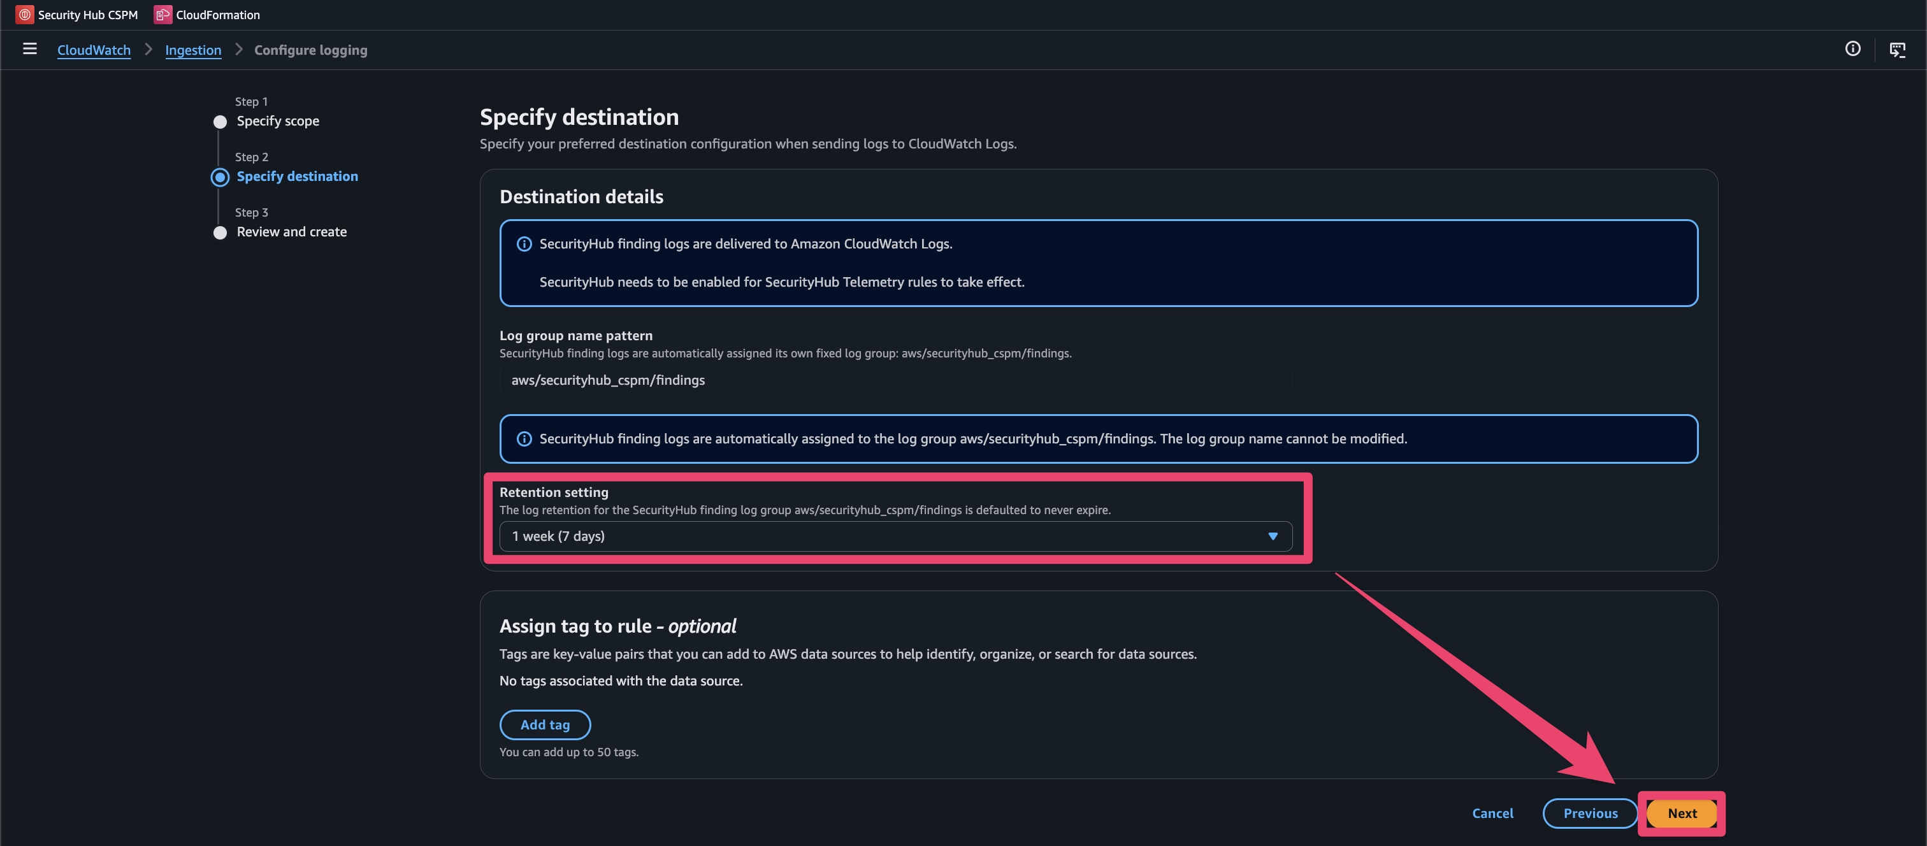Click info icon in SecurityHub delivery notice
This screenshot has height=846, width=1927.
click(524, 244)
